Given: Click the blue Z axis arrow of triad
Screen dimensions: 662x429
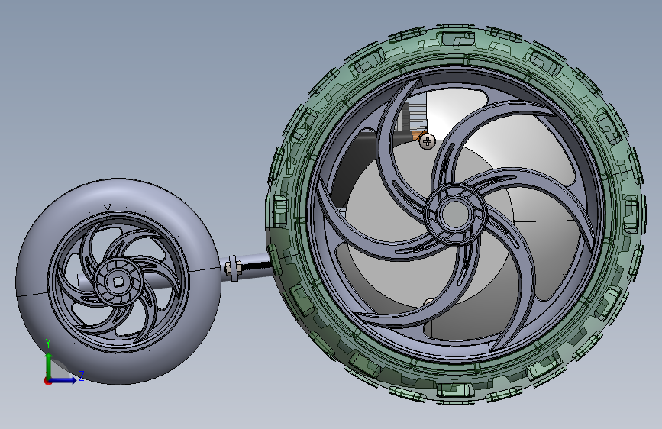Looking at the screenshot, I should tap(63, 380).
